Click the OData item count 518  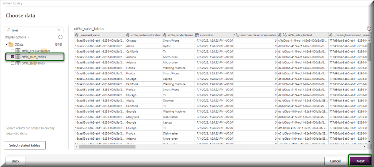pos(58,44)
